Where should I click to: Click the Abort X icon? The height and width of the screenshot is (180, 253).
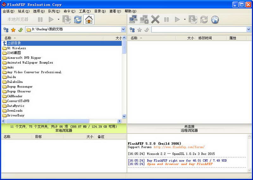155,20
